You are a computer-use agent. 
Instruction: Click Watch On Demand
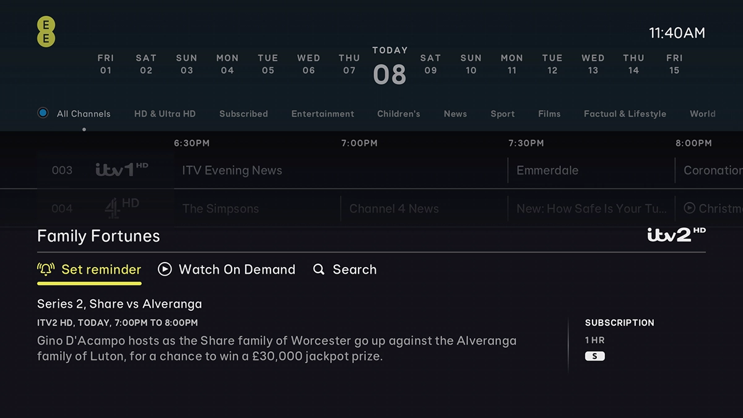click(237, 269)
